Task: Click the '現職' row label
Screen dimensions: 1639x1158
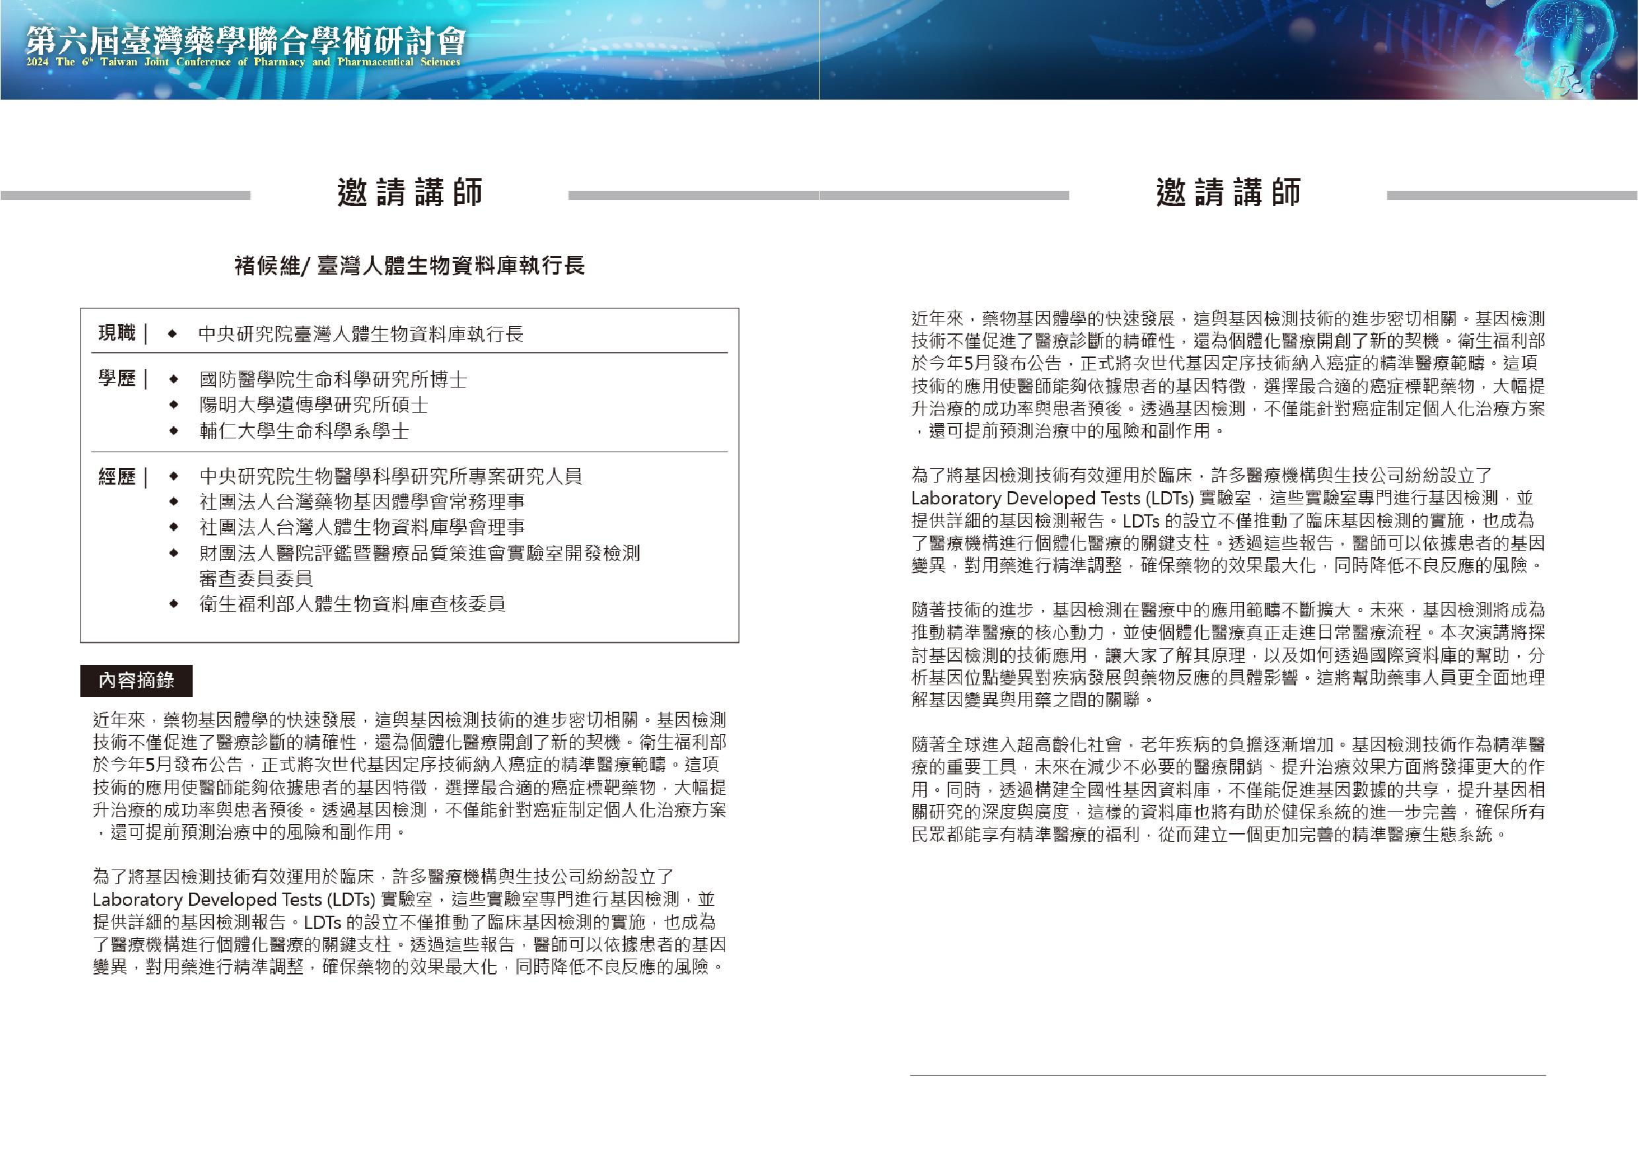Action: pos(117,333)
